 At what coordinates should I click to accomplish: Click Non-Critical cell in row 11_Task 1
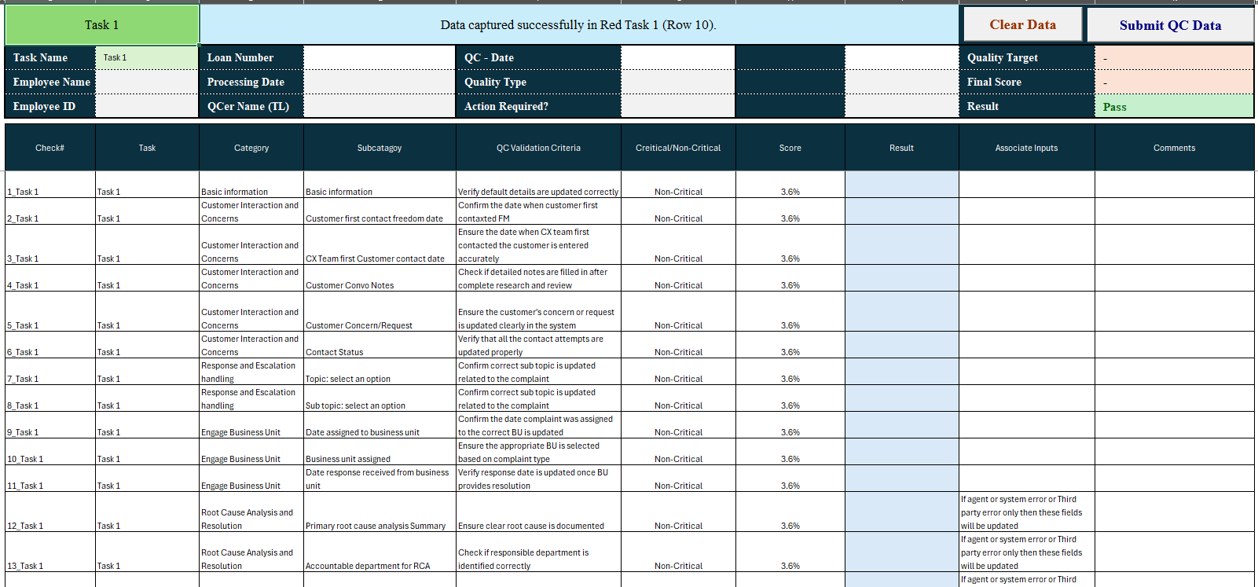pyautogui.click(x=678, y=479)
